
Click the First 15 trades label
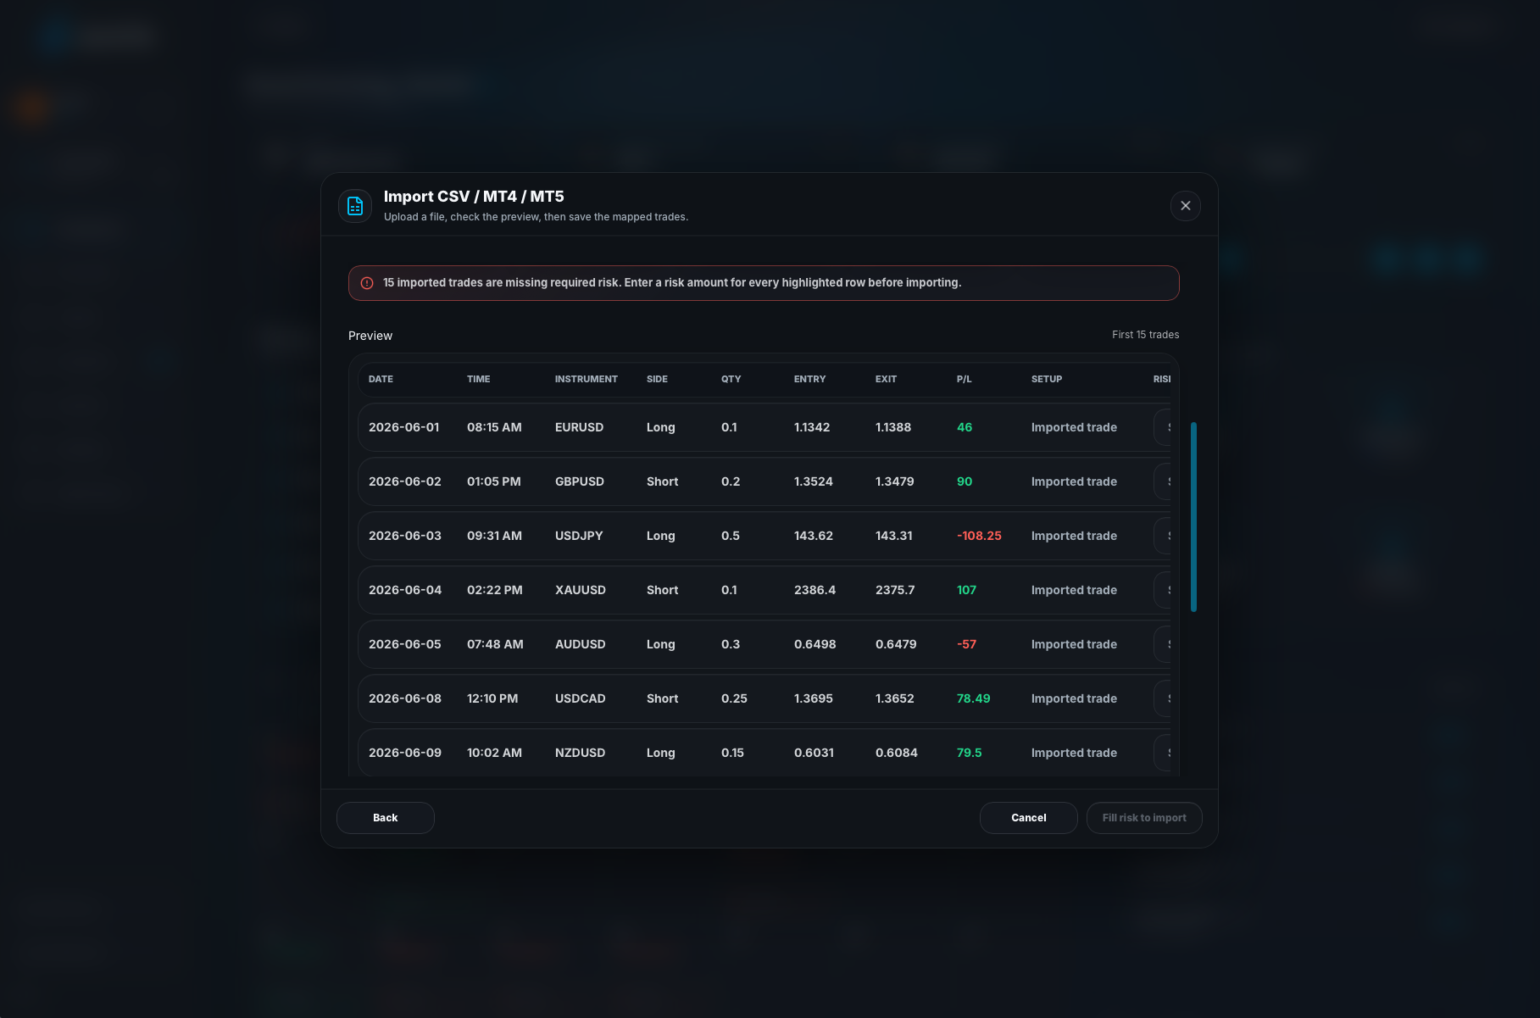click(x=1145, y=335)
